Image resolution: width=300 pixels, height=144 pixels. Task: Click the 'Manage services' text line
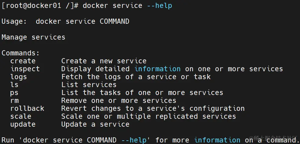pos(33,37)
